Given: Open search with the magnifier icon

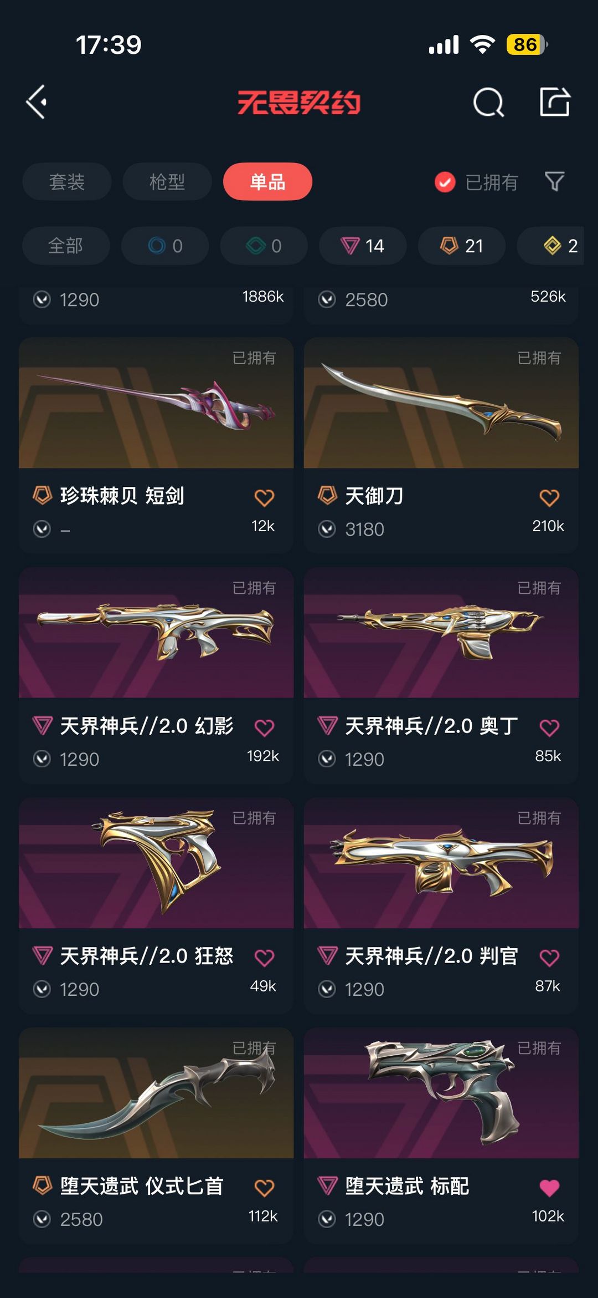Looking at the screenshot, I should [489, 102].
